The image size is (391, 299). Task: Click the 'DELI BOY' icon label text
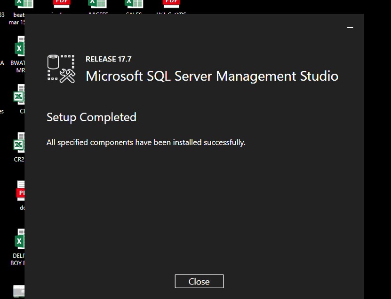17,260
